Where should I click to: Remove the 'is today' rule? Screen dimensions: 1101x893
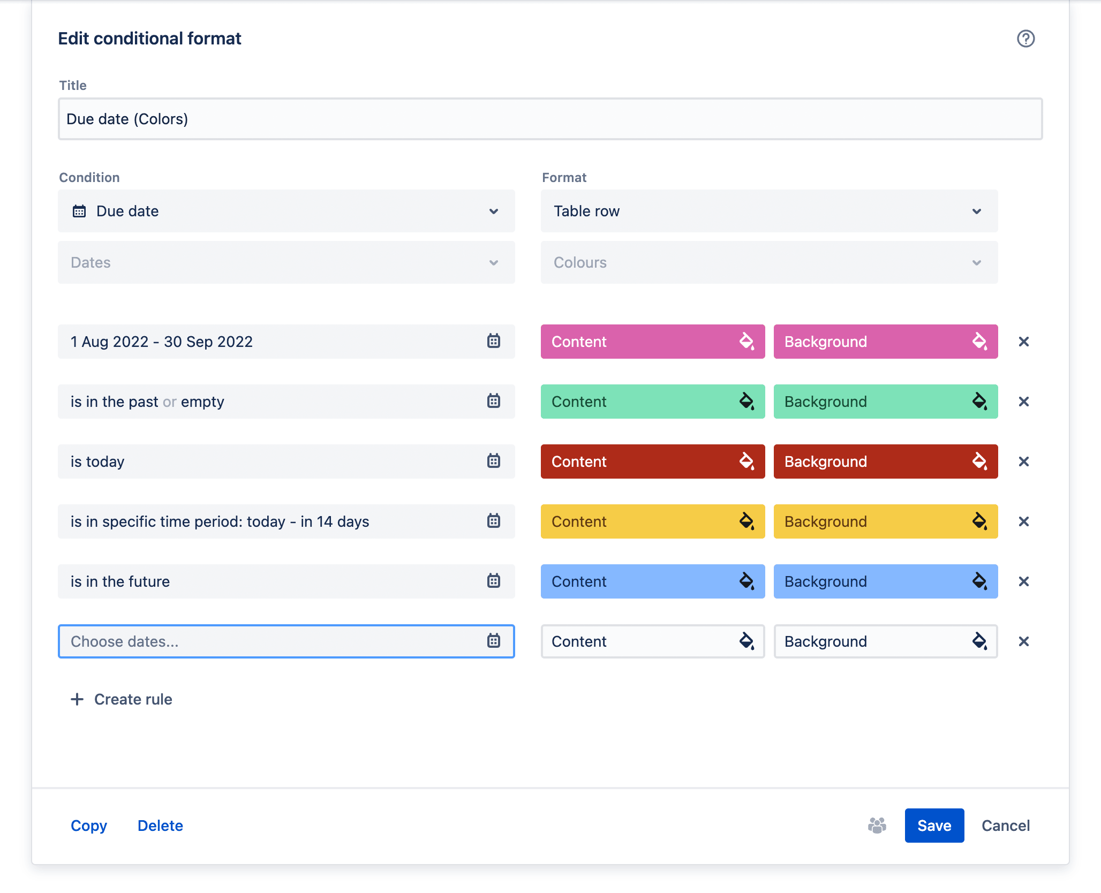tap(1023, 461)
